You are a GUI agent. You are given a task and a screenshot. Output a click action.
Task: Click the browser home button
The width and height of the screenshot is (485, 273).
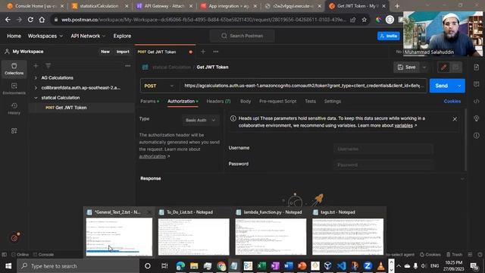click(x=42, y=20)
